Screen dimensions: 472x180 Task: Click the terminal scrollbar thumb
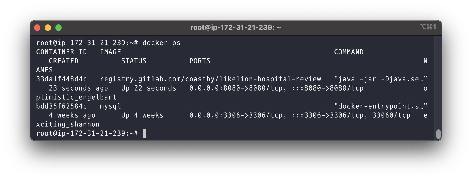click(438, 134)
